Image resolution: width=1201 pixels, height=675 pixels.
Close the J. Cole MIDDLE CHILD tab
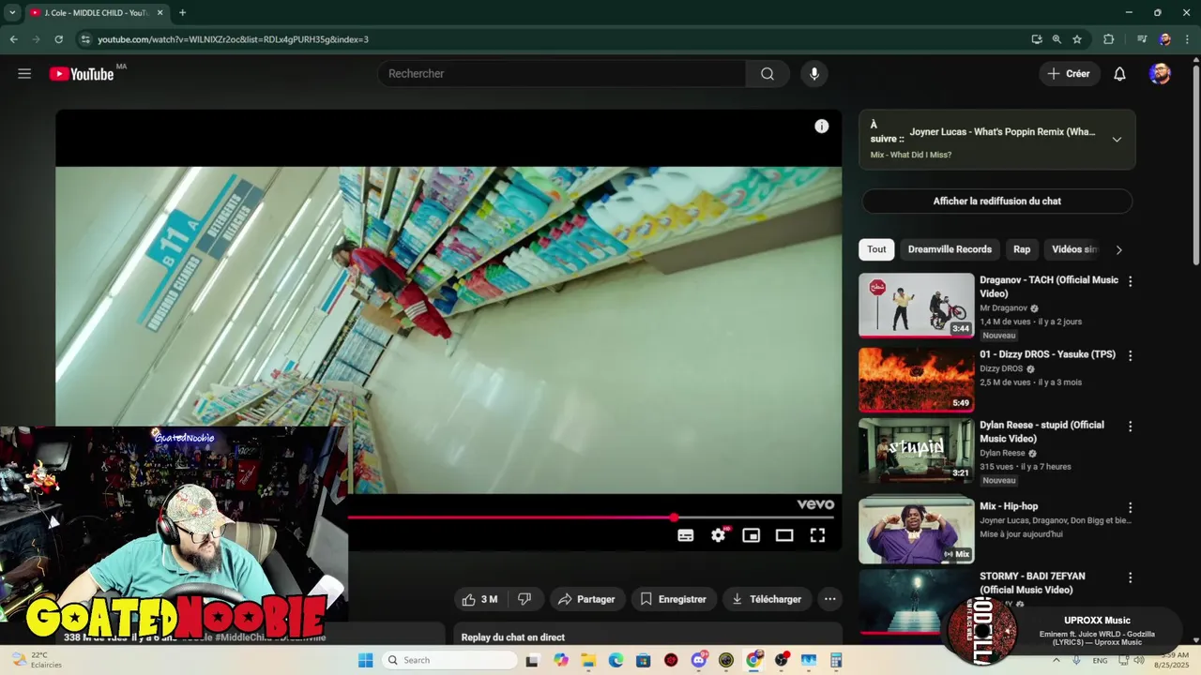coord(160,12)
